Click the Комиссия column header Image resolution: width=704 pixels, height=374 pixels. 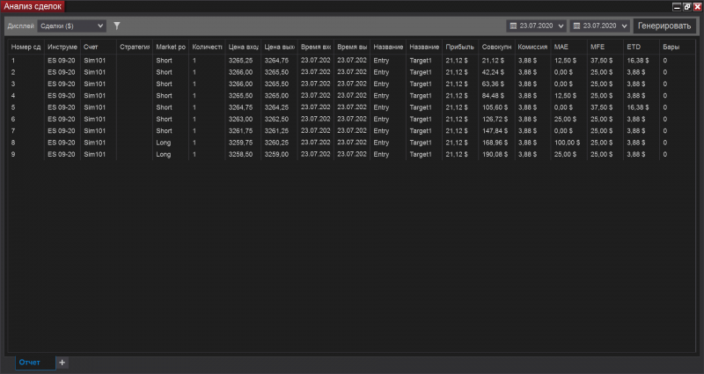[533, 47]
